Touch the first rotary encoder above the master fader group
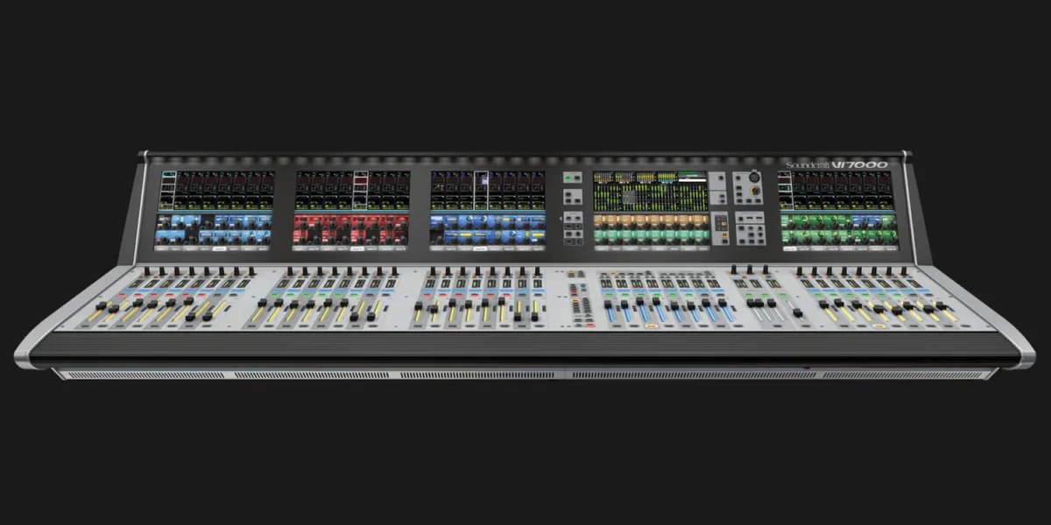Viewport: 1051px width, 525px height. (x=734, y=269)
